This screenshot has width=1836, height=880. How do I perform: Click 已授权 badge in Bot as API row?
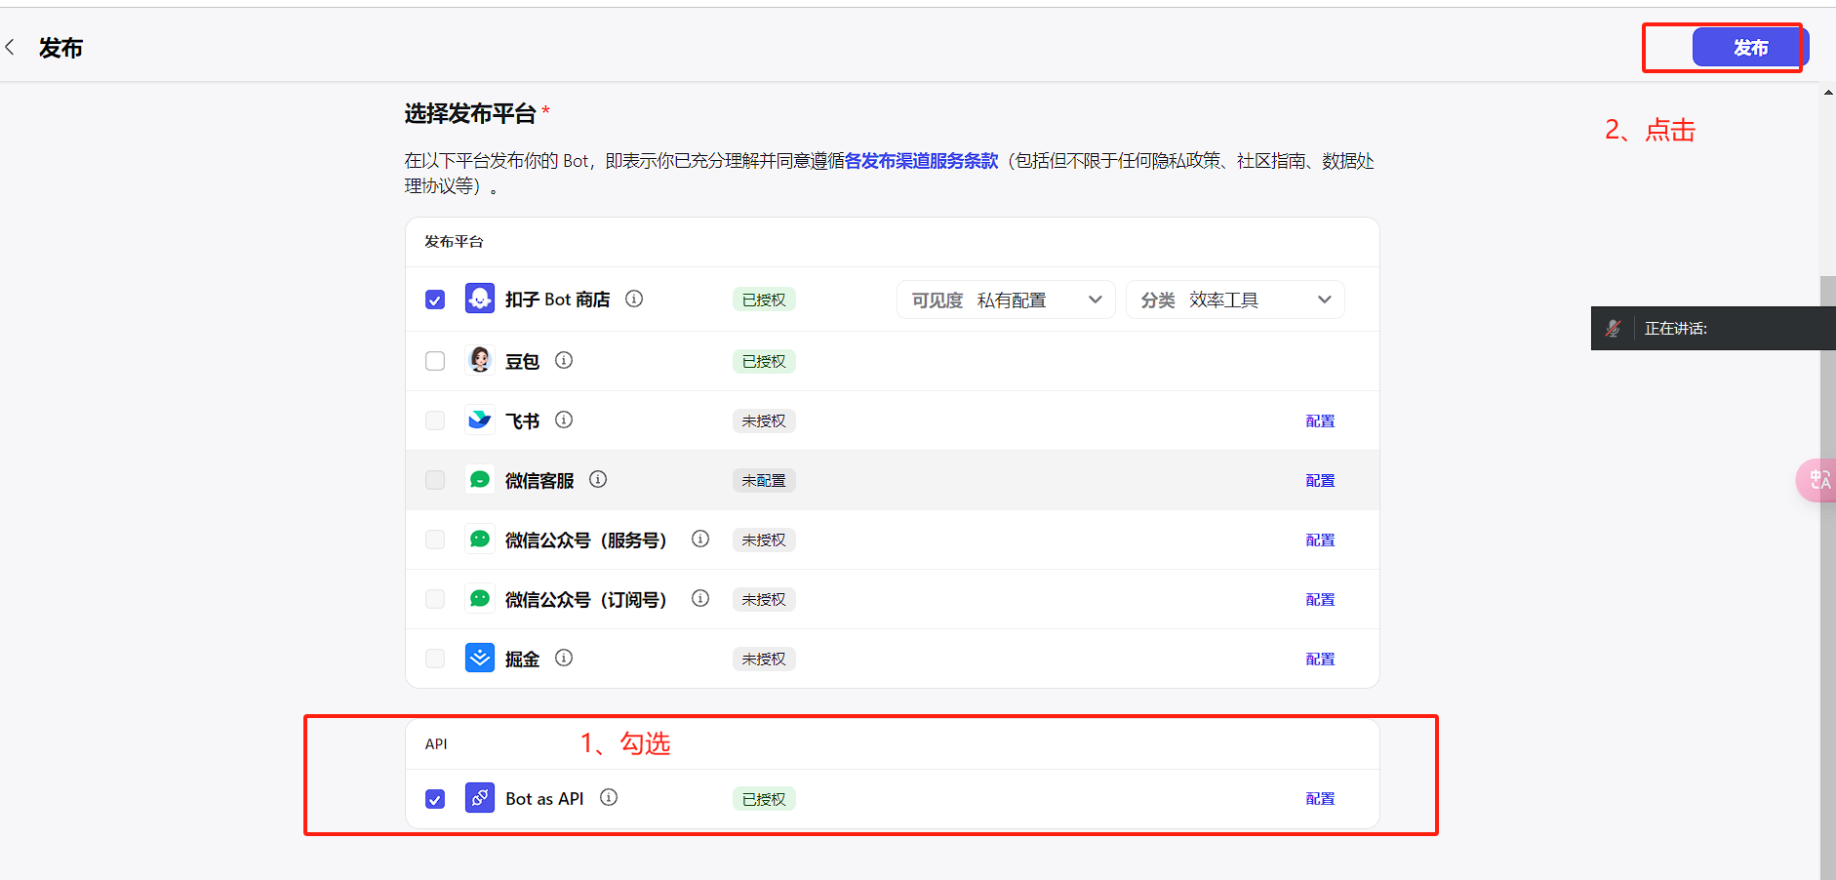click(x=764, y=799)
